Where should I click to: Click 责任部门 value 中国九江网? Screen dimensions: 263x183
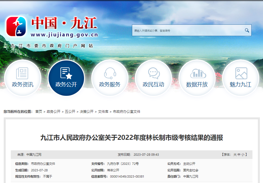[191, 176]
